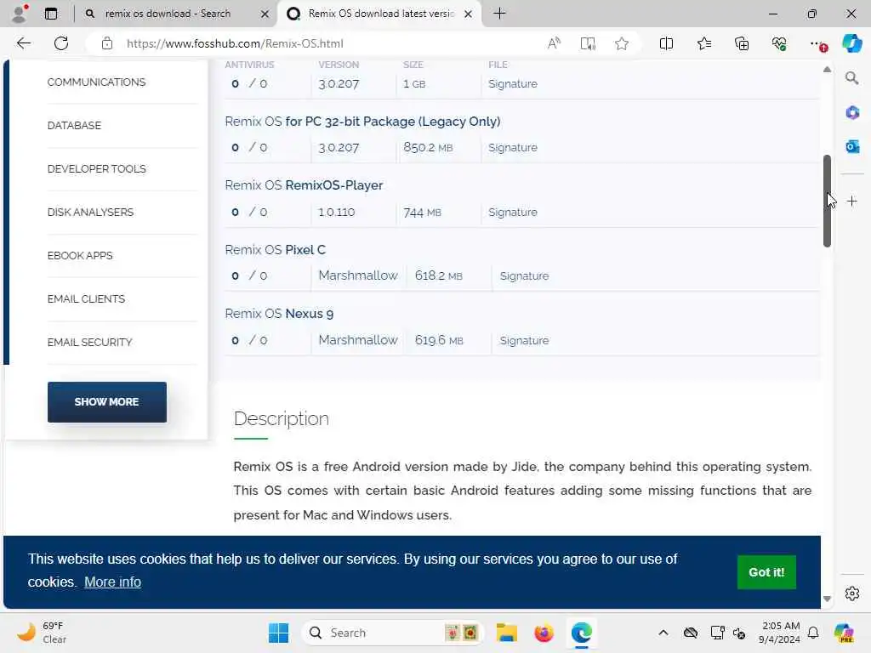Open the Copilot icon in the system tray
The image size is (871, 653).
[x=843, y=633]
